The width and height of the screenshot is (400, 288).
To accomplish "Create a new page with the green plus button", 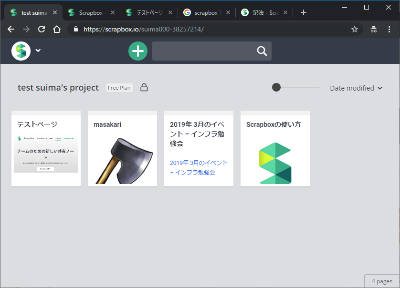I will (138, 51).
